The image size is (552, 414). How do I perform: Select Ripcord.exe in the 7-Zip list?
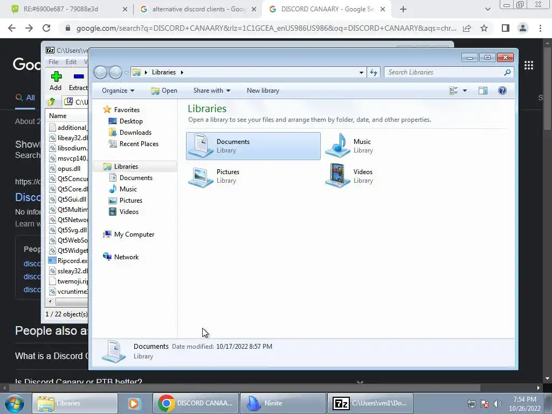(x=68, y=261)
